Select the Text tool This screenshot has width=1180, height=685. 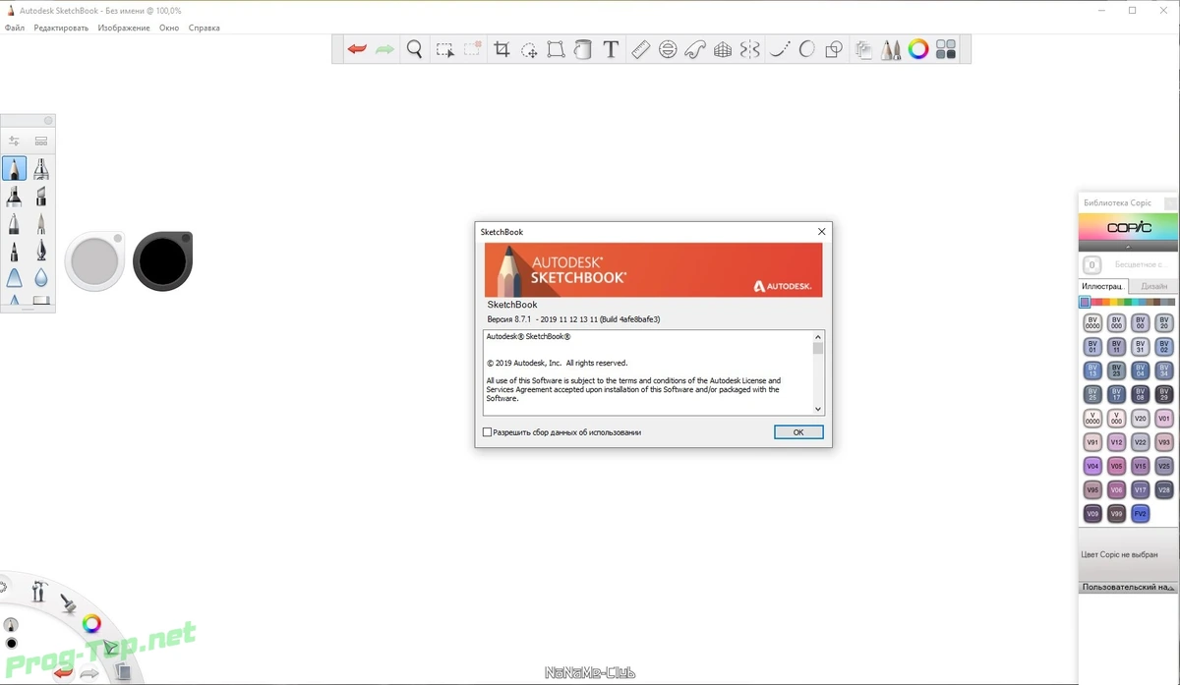(x=611, y=49)
